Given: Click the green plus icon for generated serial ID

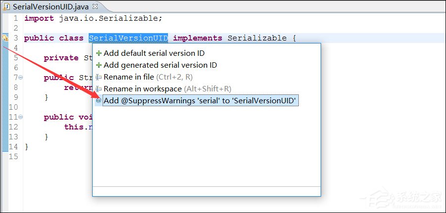Looking at the screenshot, I should coord(99,65).
